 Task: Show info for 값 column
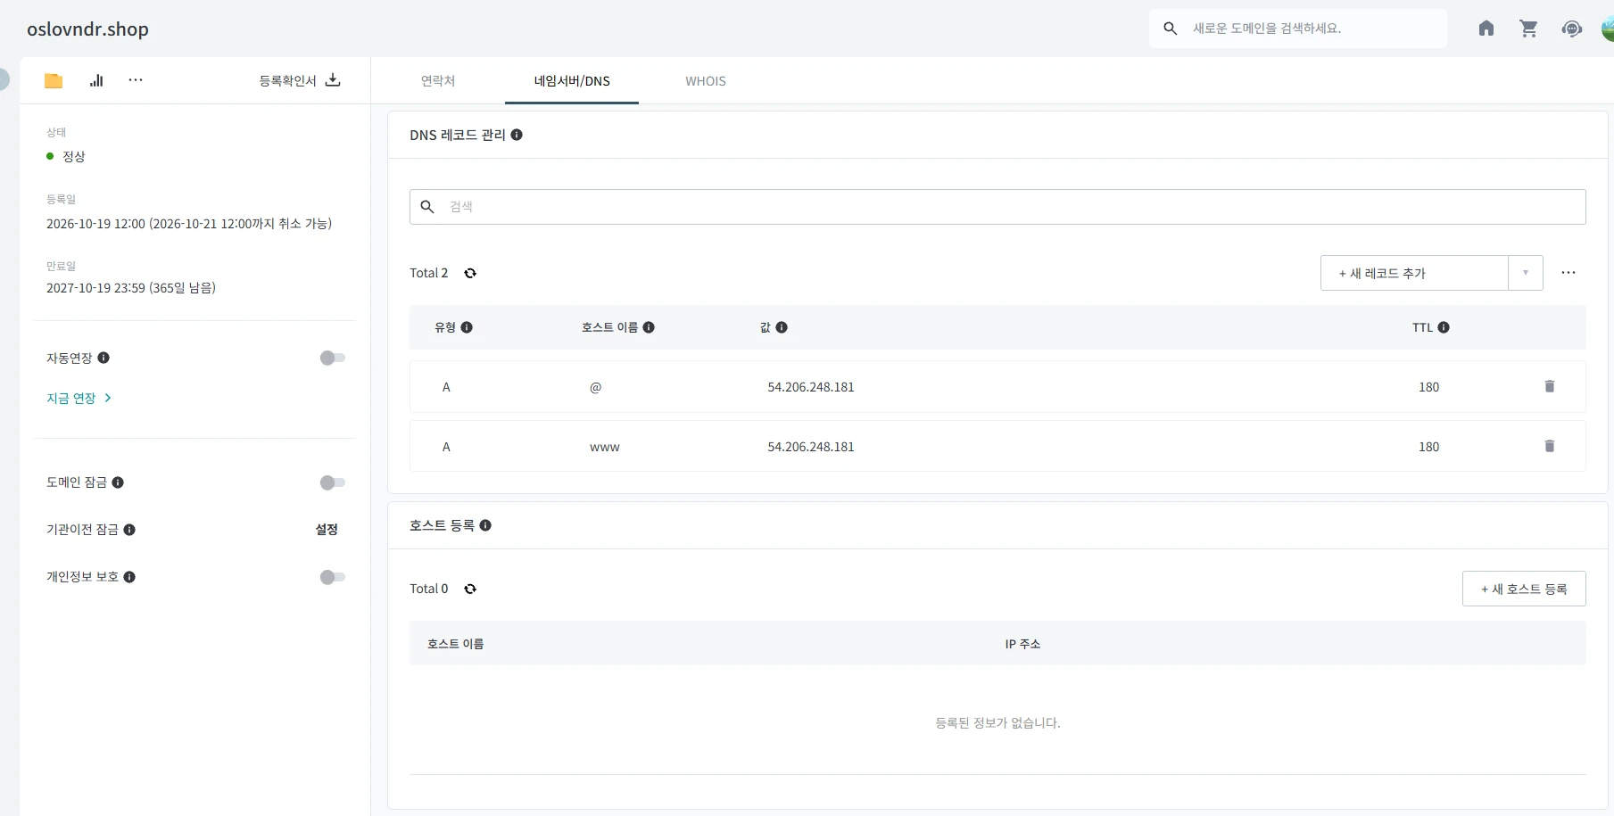782,327
